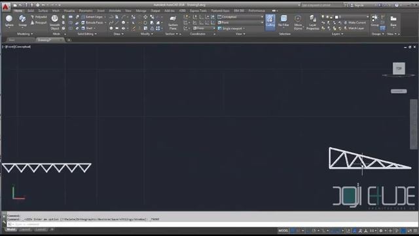The image size is (419, 236).
Task: Expand the Solid Editing panel
Action: (x=87, y=34)
